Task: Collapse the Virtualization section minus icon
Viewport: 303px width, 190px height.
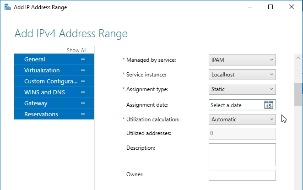Action: point(83,71)
